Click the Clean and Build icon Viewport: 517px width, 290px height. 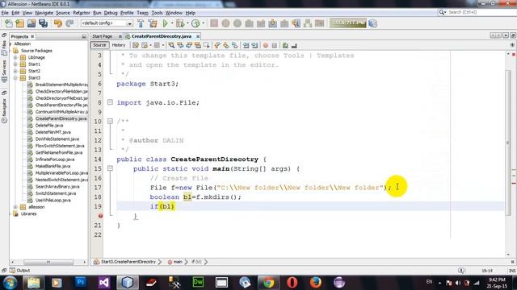(x=153, y=23)
